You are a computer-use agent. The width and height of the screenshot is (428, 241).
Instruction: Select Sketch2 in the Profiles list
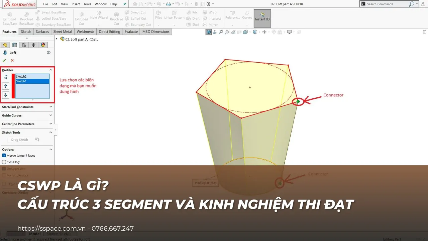pos(32,77)
